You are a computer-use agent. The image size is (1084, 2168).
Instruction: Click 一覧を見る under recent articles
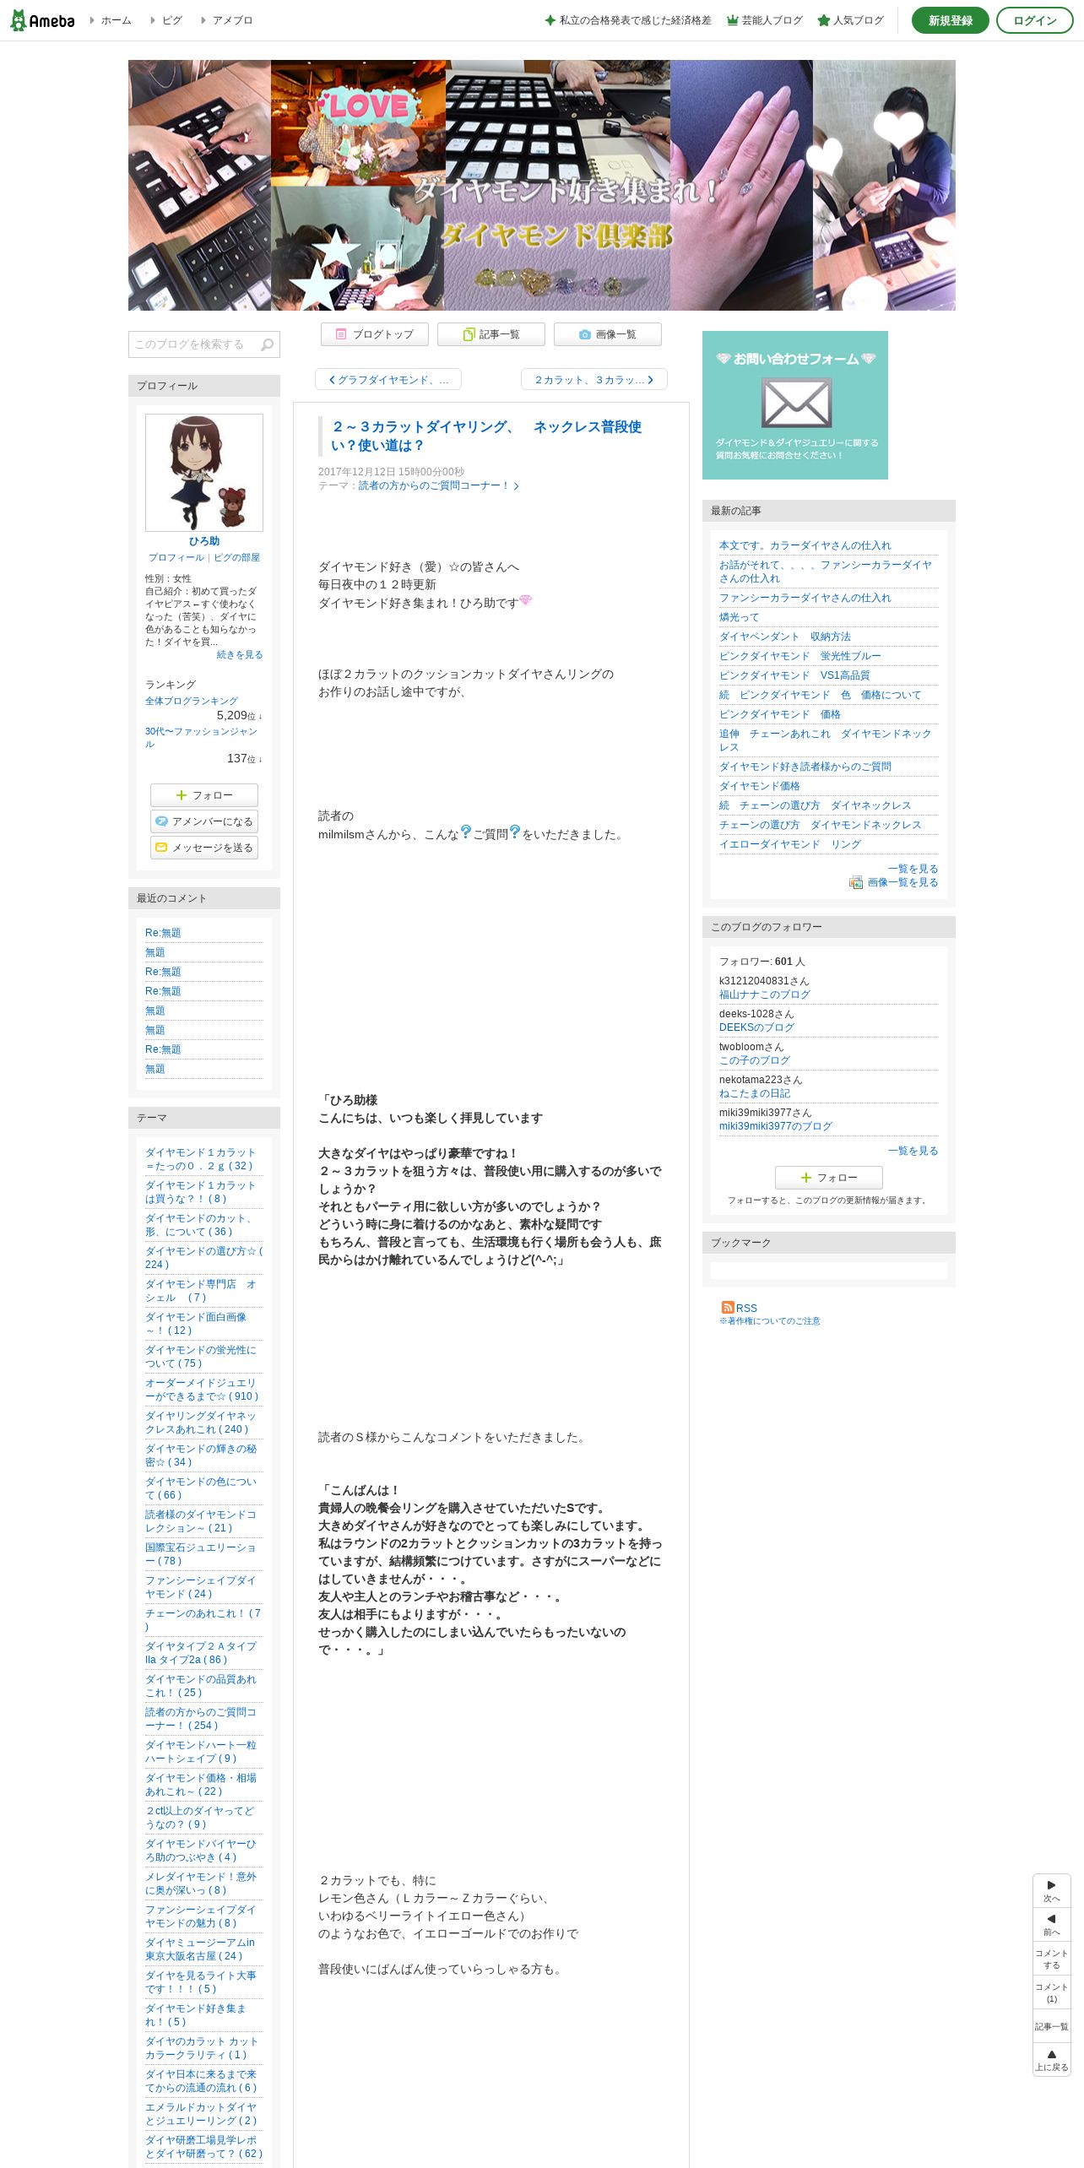913,869
